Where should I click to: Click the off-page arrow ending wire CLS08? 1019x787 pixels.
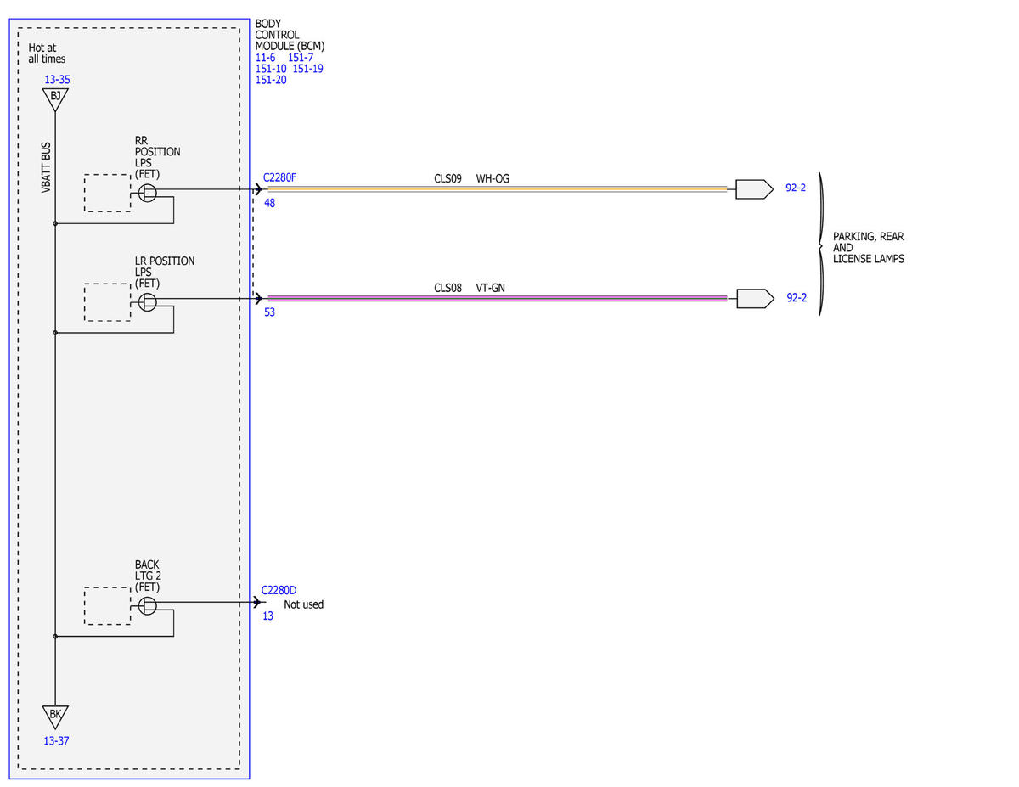[x=754, y=298]
